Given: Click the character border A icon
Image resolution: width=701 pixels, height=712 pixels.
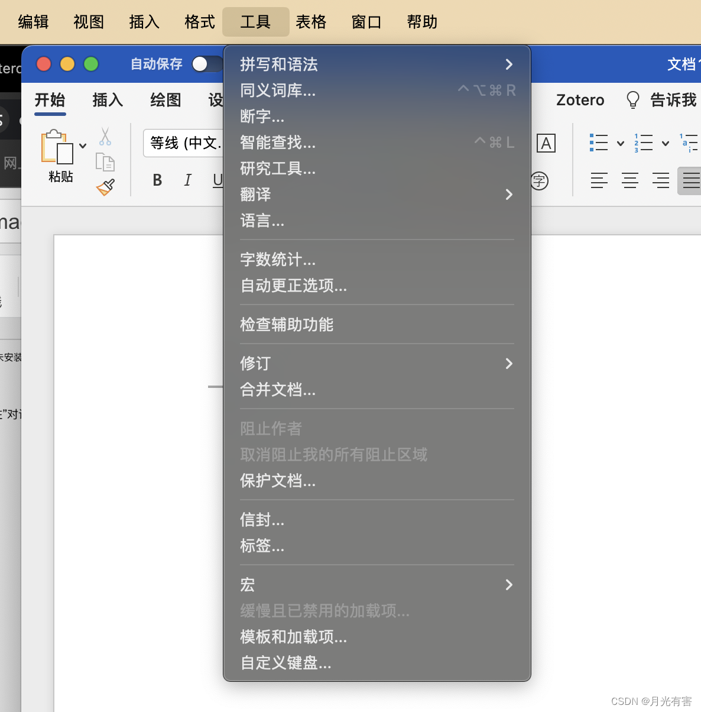Looking at the screenshot, I should 546,143.
